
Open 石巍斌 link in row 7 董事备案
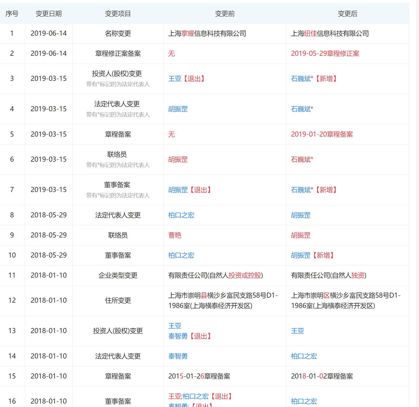(301, 190)
